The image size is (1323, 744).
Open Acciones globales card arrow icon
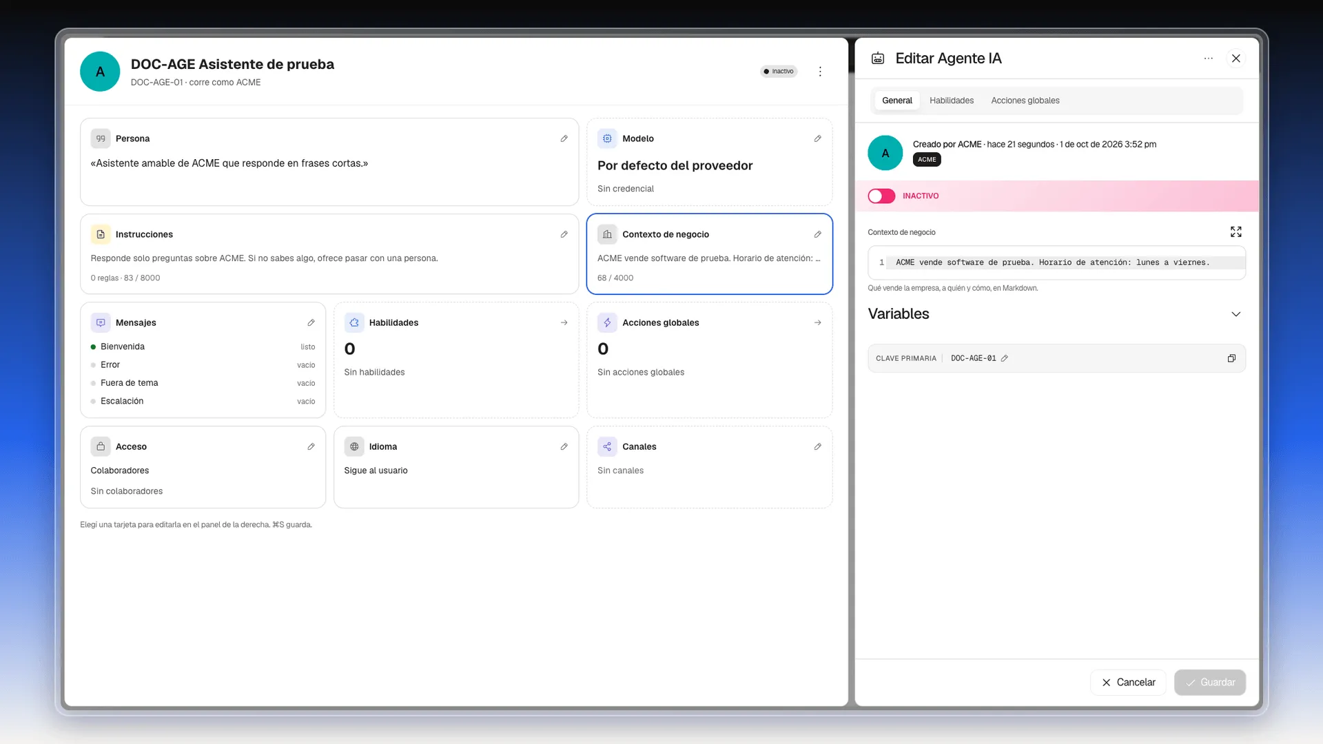pyautogui.click(x=817, y=322)
